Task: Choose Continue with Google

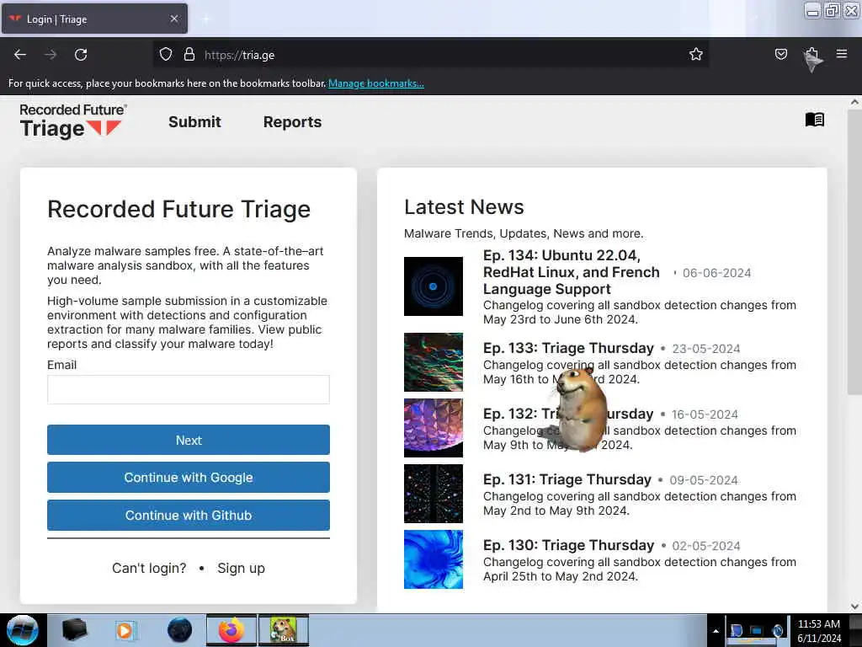Action: click(189, 478)
